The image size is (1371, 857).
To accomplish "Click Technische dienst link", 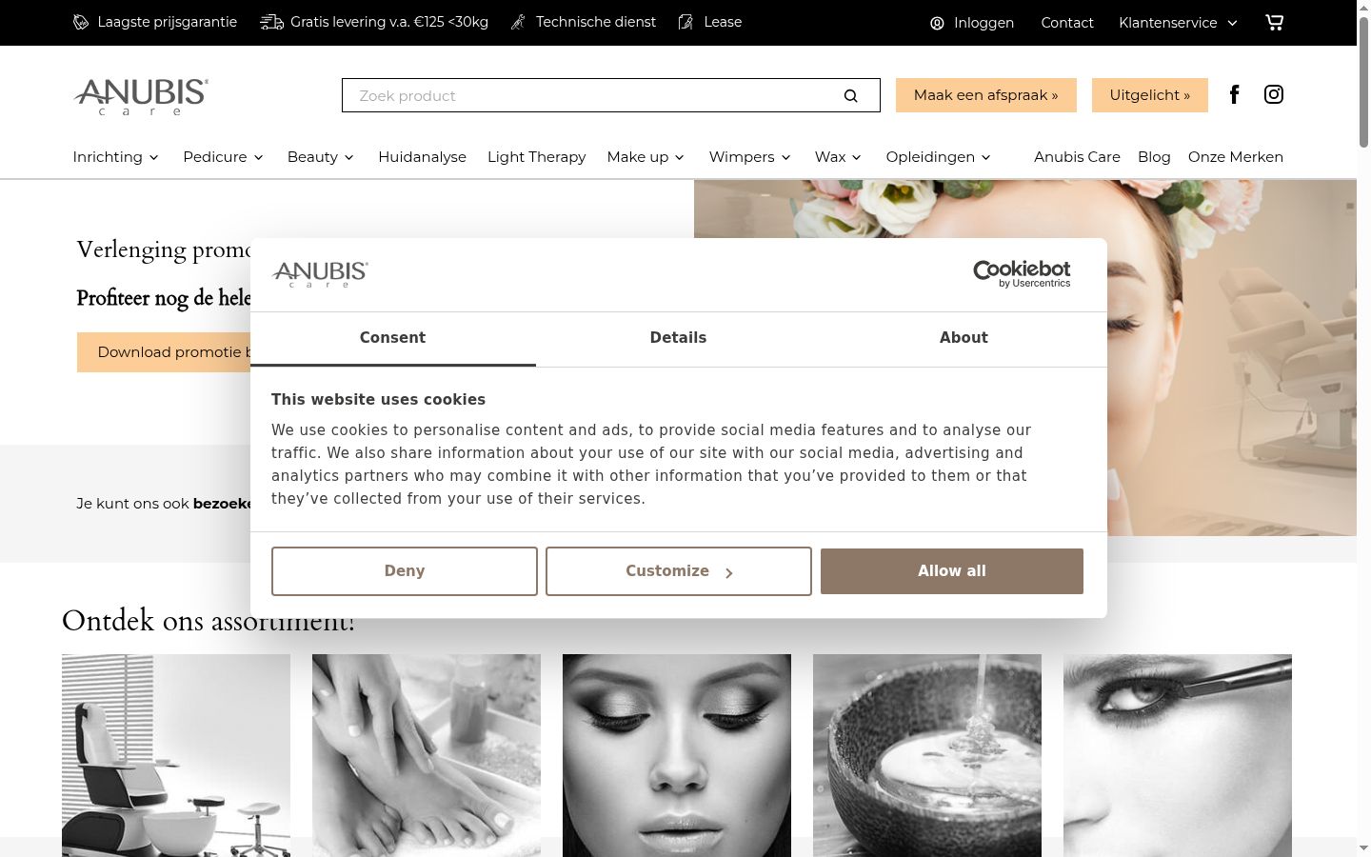I will [596, 22].
